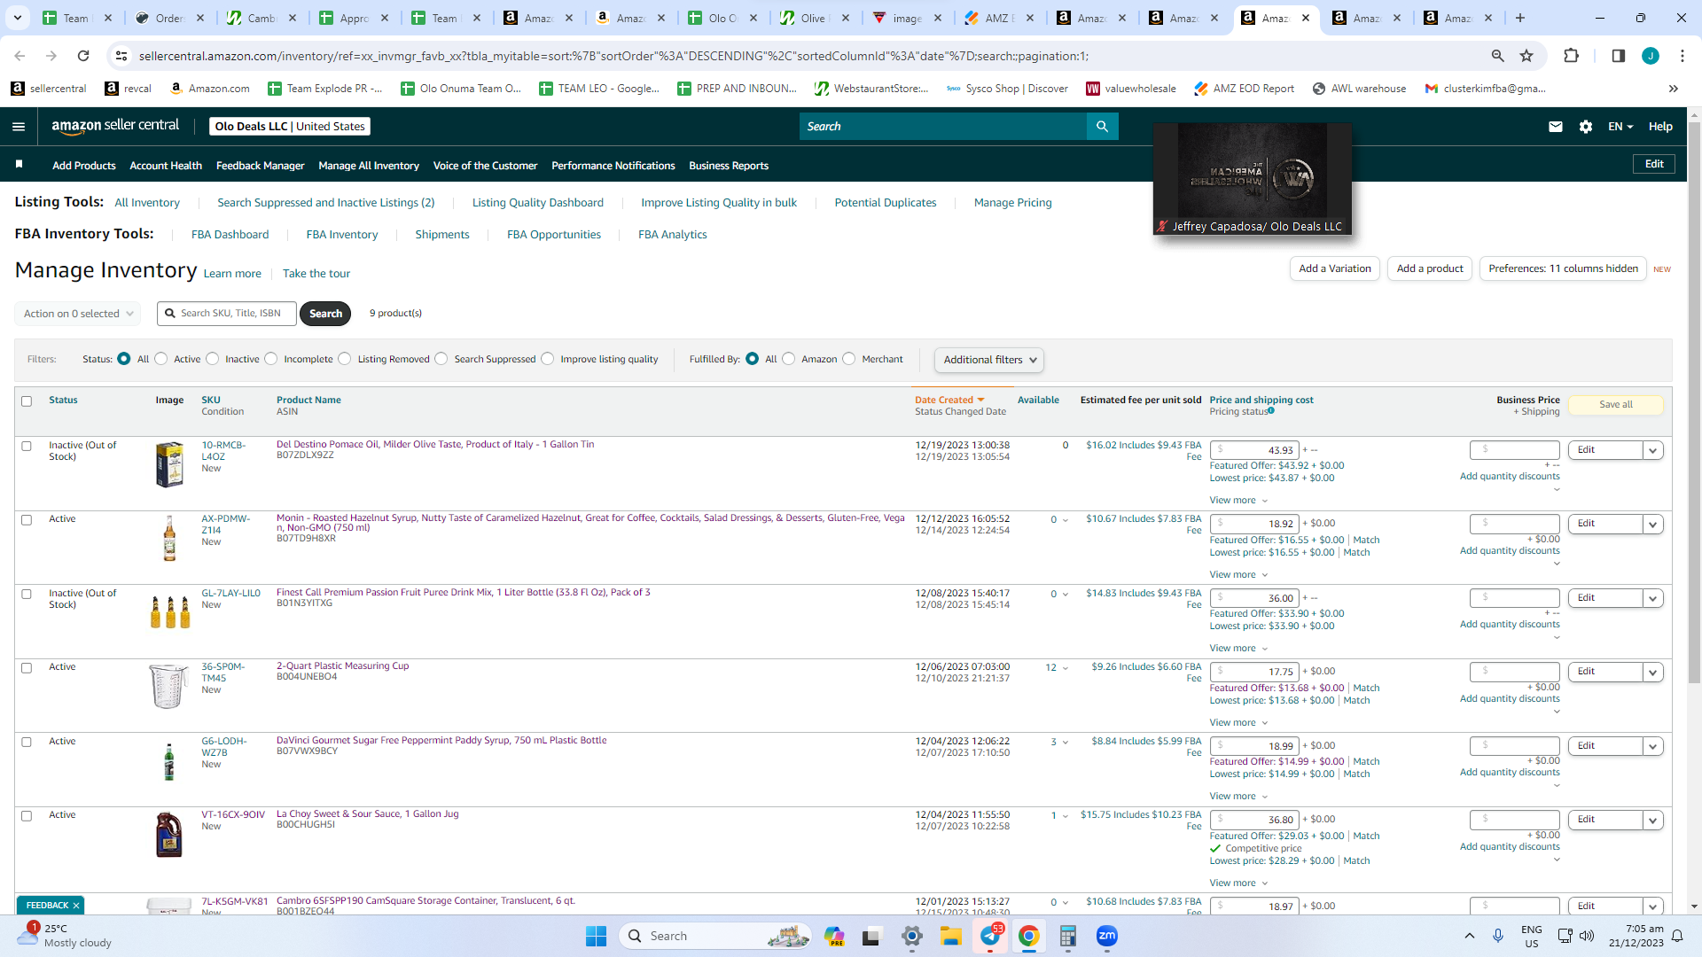The height and width of the screenshot is (957, 1702).
Task: Close the Feedback tab with the X
Action: 76,906
